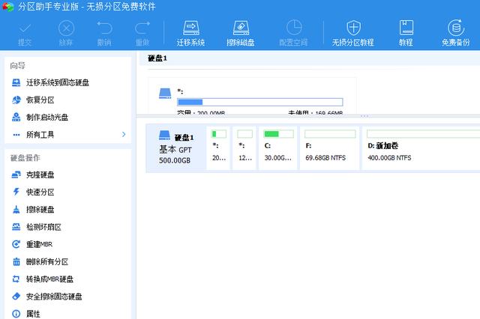The width and height of the screenshot is (480, 319).
Task: Click the broom 擦除硬盘 icon
Action: (16, 210)
